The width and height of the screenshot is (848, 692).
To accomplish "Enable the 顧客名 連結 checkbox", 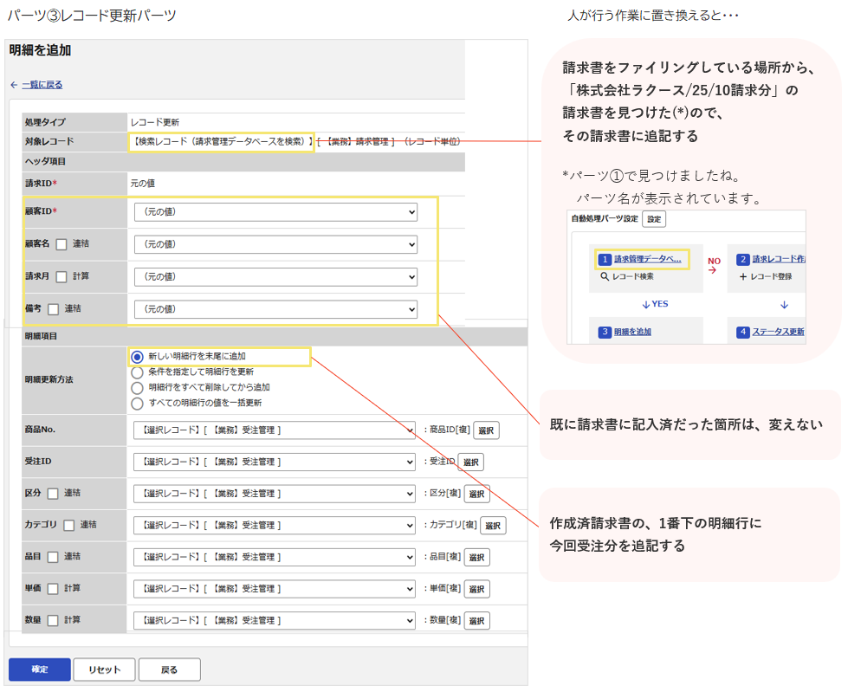I will click(x=61, y=244).
